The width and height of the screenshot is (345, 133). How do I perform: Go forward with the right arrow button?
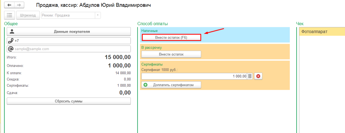tap(19, 5)
